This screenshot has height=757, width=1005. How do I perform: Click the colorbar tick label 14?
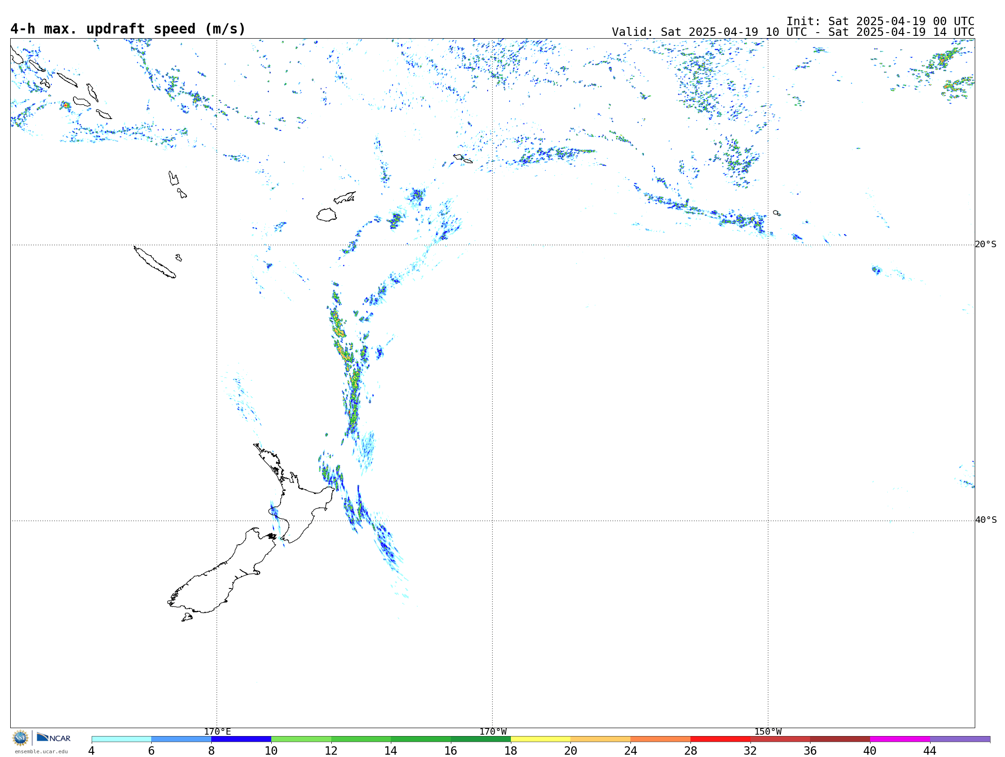391,750
